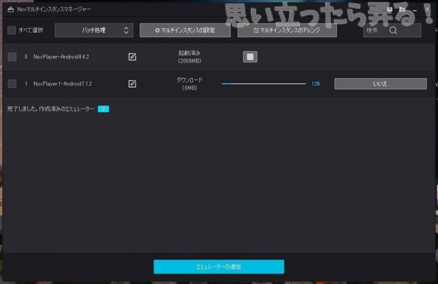This screenshot has width=438, height=284.
Task: Click the 起動済み (2069MB) status text
Action: click(x=189, y=57)
